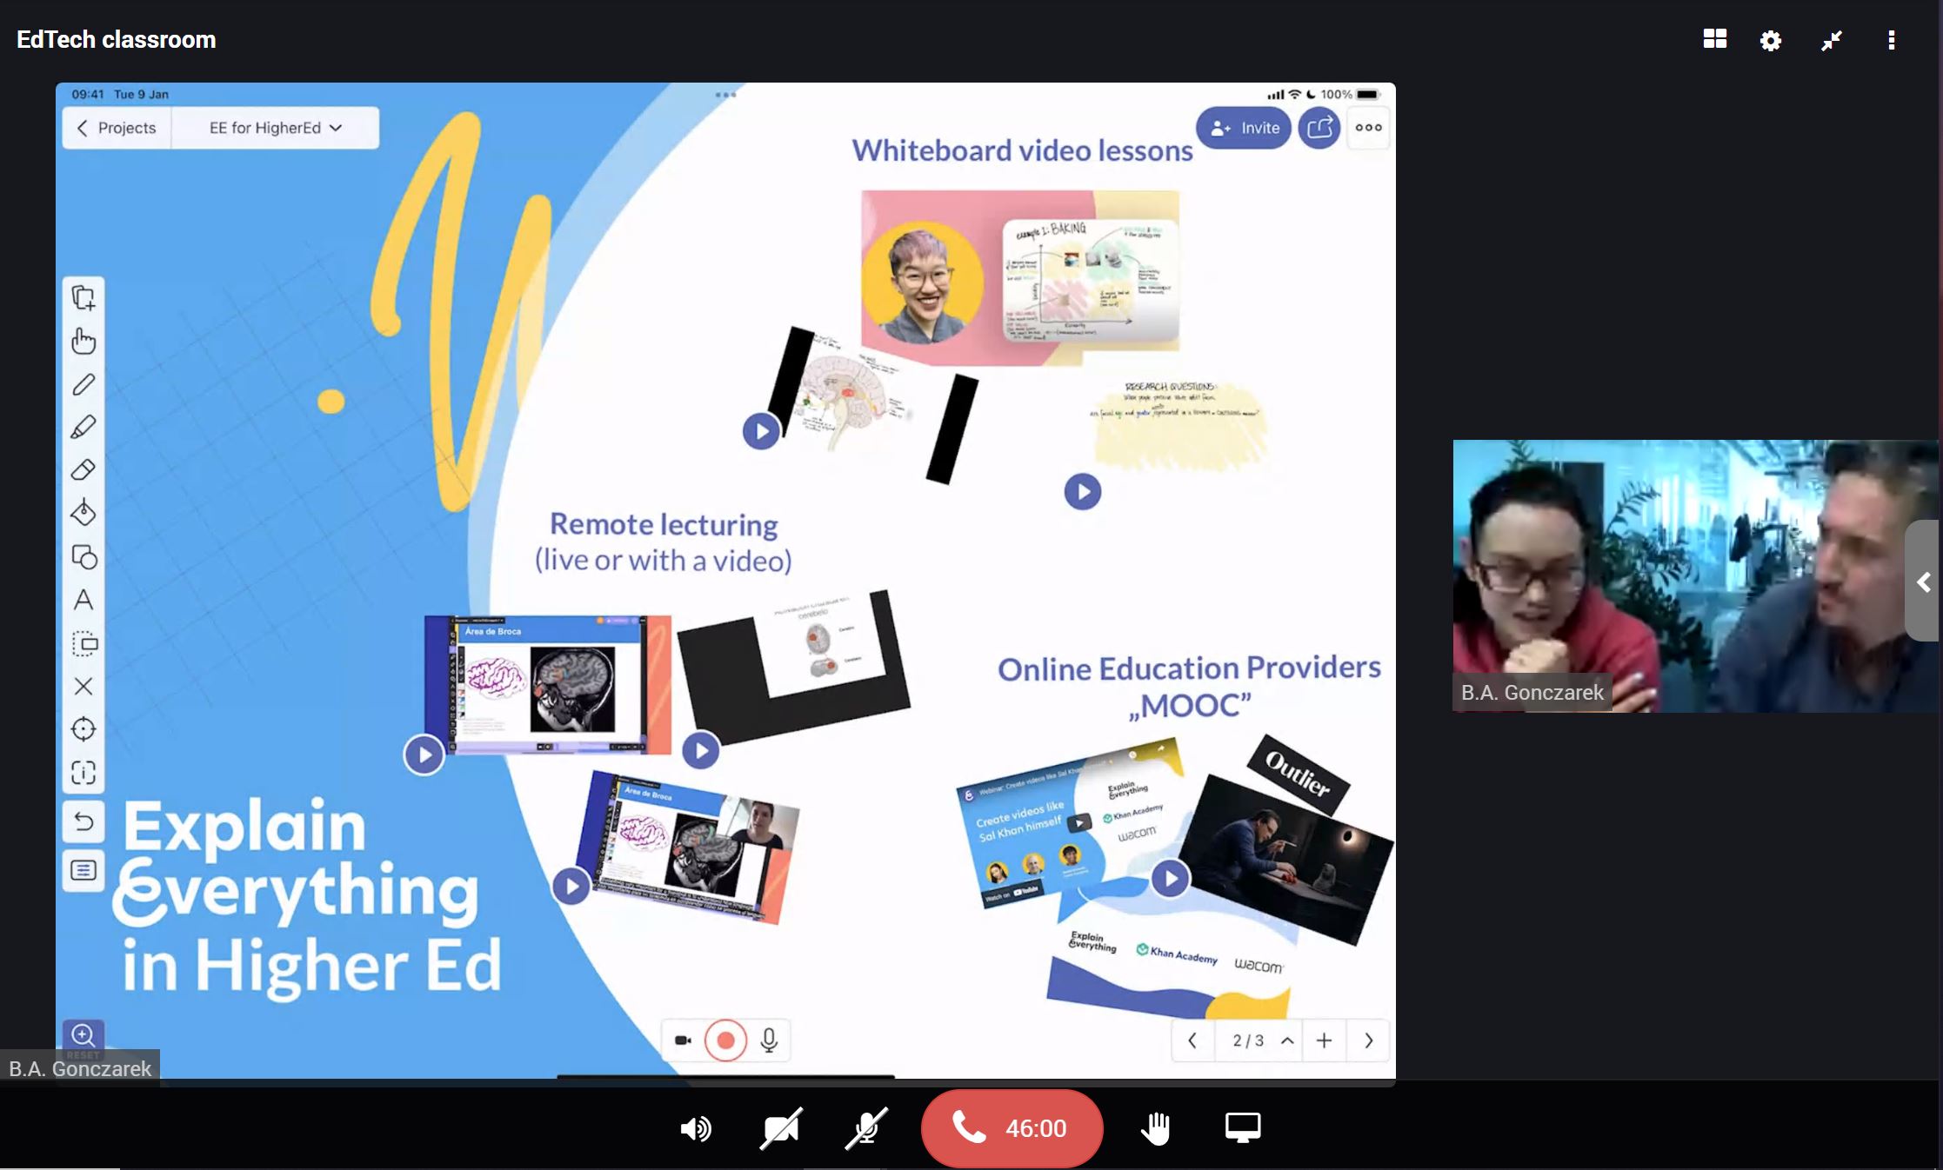Hang up the call at 46:00
The height and width of the screenshot is (1170, 1943).
tap(1012, 1128)
